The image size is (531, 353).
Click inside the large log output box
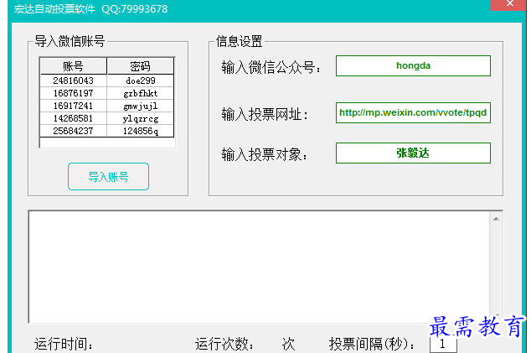pos(260,267)
